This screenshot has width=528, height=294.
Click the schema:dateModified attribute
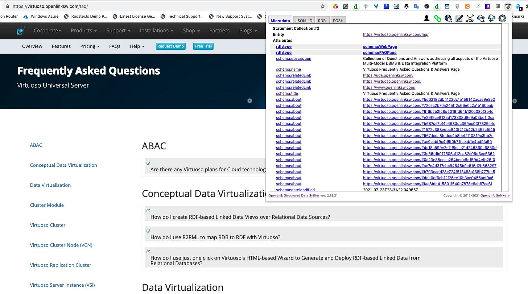295,190
